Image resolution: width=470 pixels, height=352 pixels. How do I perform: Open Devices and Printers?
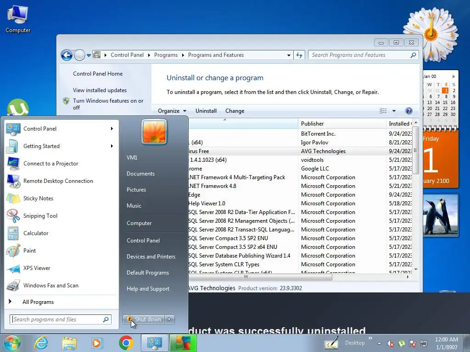pos(151,257)
